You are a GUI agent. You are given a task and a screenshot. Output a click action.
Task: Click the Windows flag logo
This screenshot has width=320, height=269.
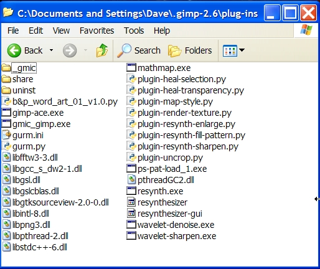point(306,30)
